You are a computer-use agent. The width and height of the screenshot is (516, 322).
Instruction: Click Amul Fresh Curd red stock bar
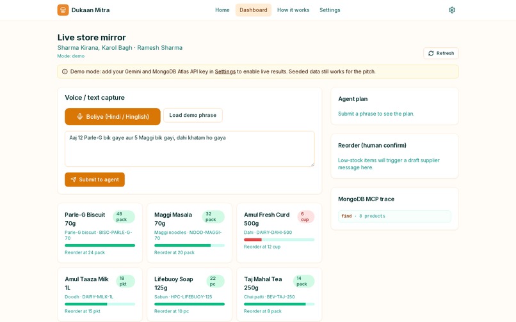(x=253, y=240)
